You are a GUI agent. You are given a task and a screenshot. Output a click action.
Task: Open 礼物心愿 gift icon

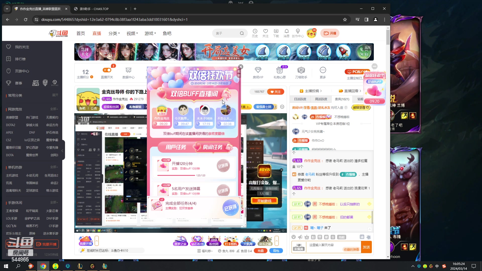click(279, 73)
